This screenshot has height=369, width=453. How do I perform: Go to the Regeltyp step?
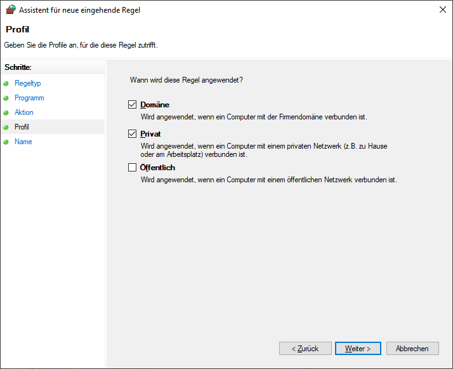27,83
